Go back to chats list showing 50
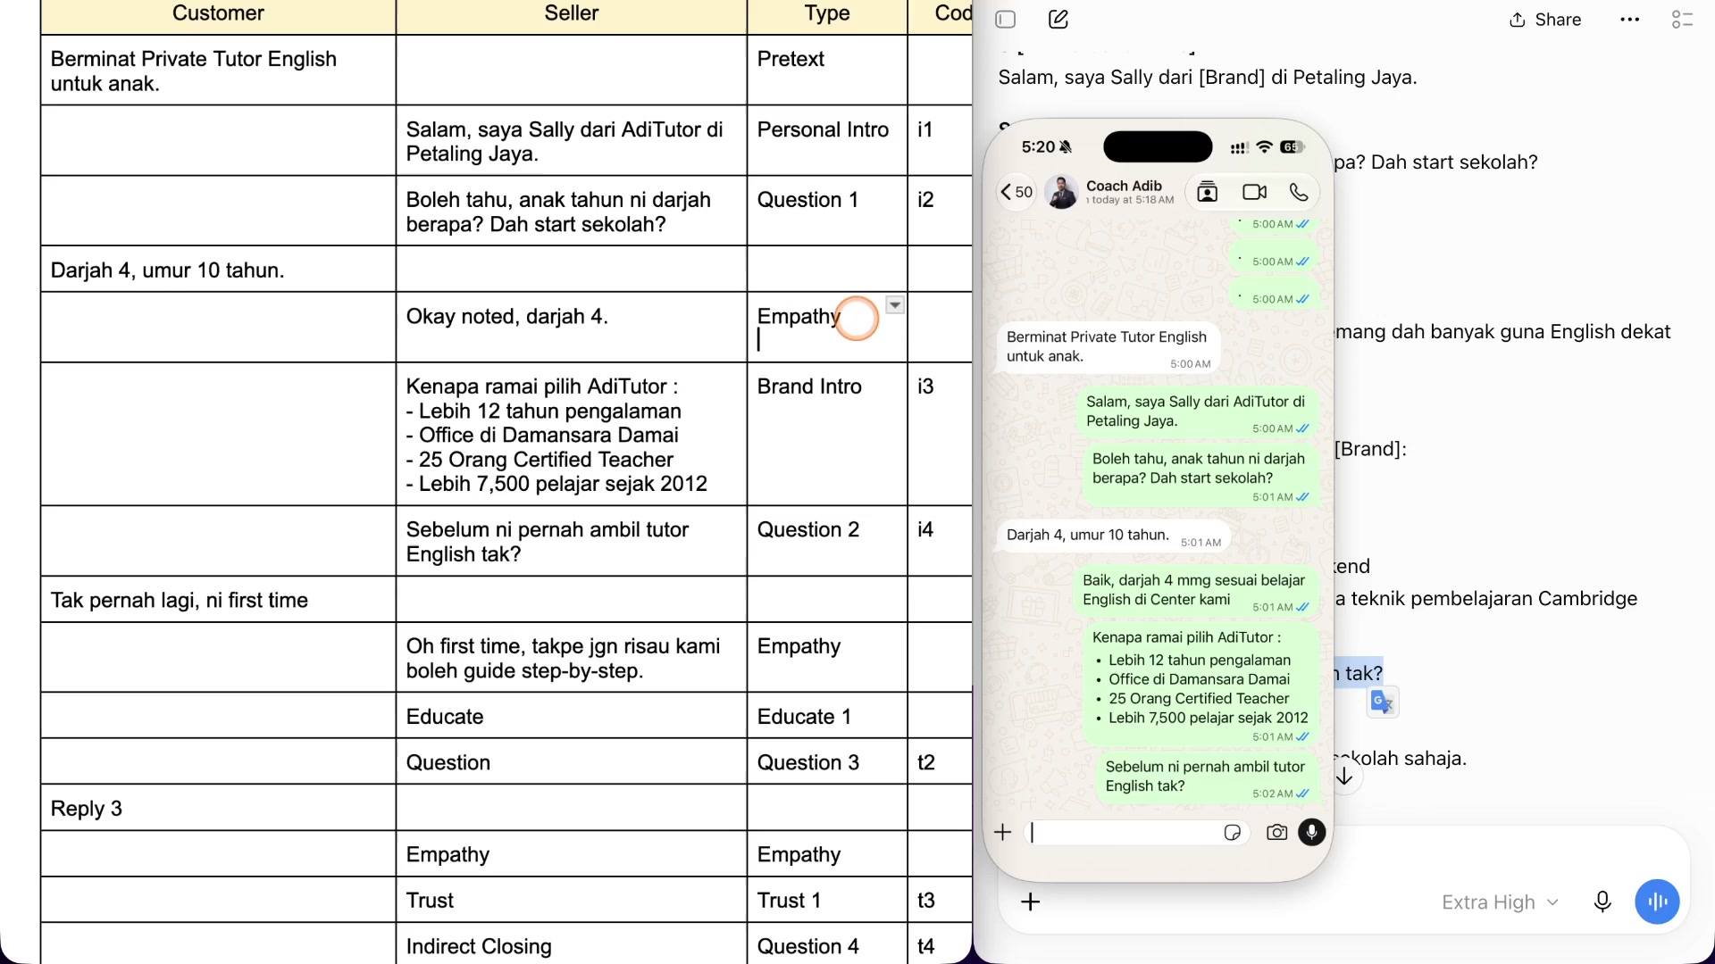Image resolution: width=1715 pixels, height=964 pixels. tap(1016, 192)
